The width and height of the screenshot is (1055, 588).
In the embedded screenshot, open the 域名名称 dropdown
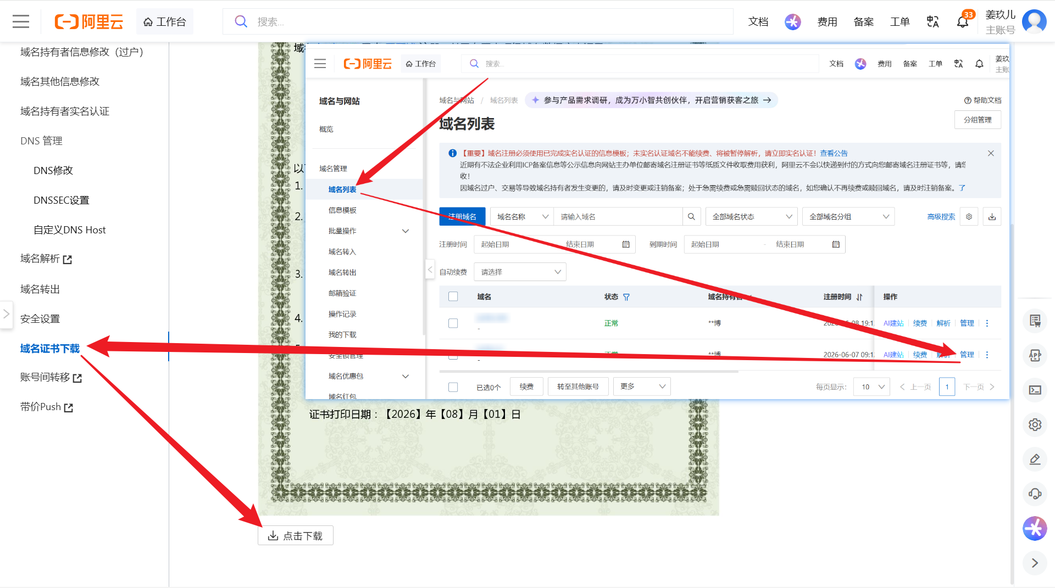522,217
